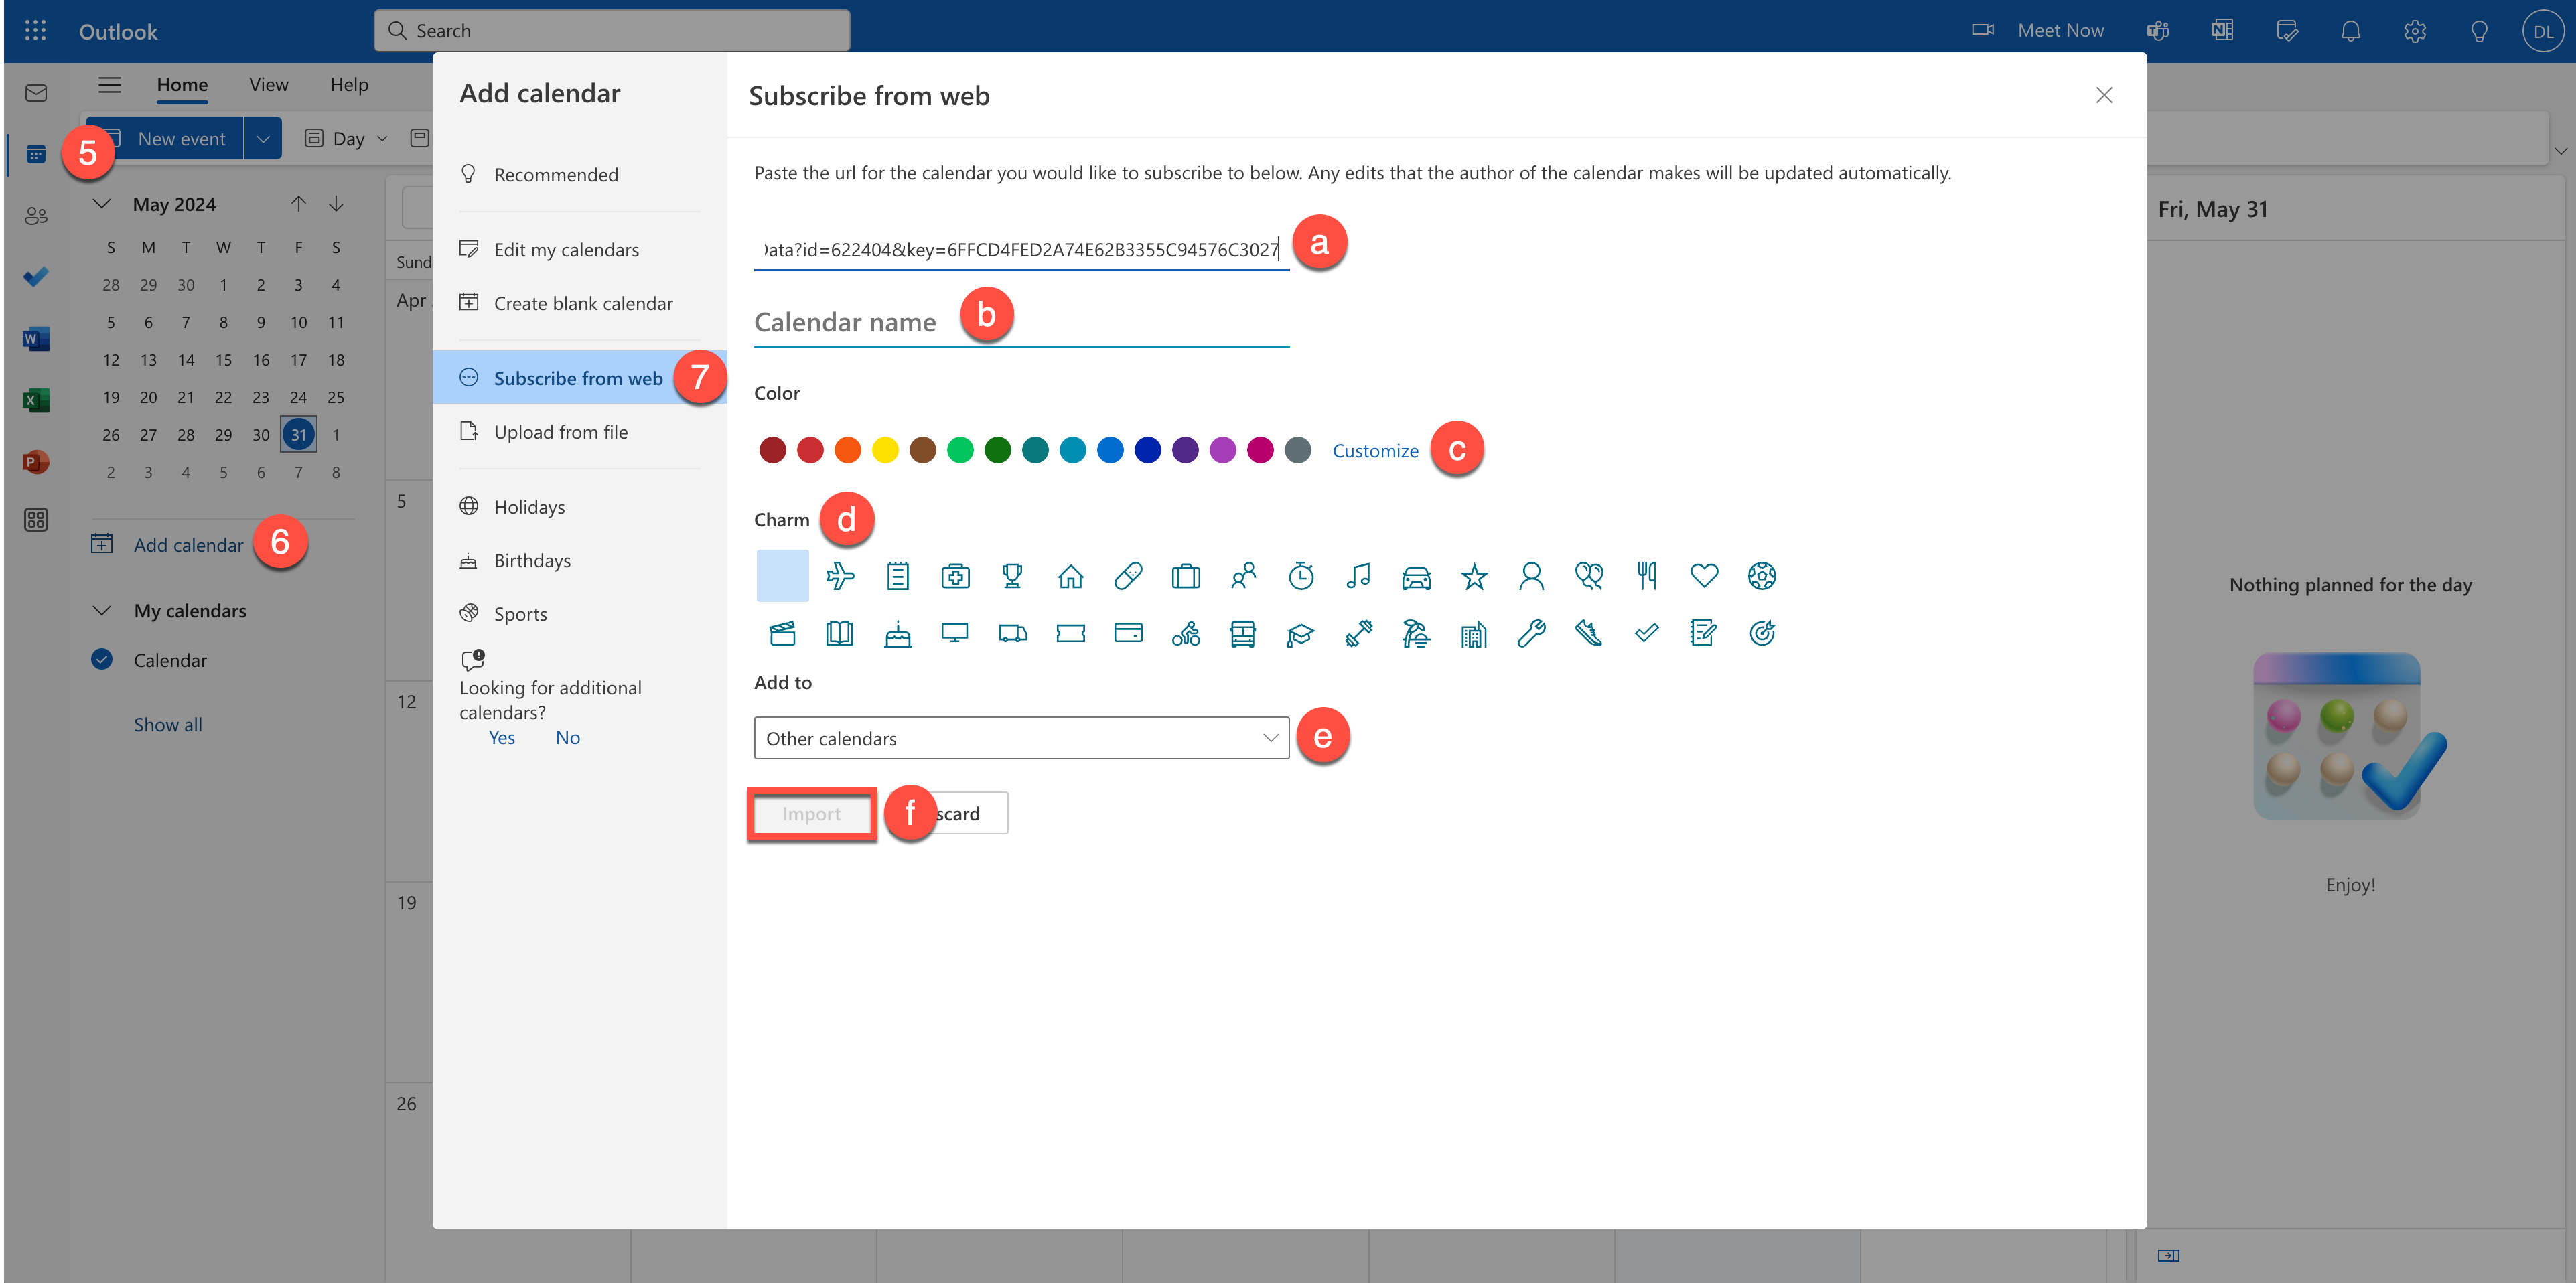2576x1283 pixels.
Task: Open the Excel app in sidebar
Action: tap(36, 400)
